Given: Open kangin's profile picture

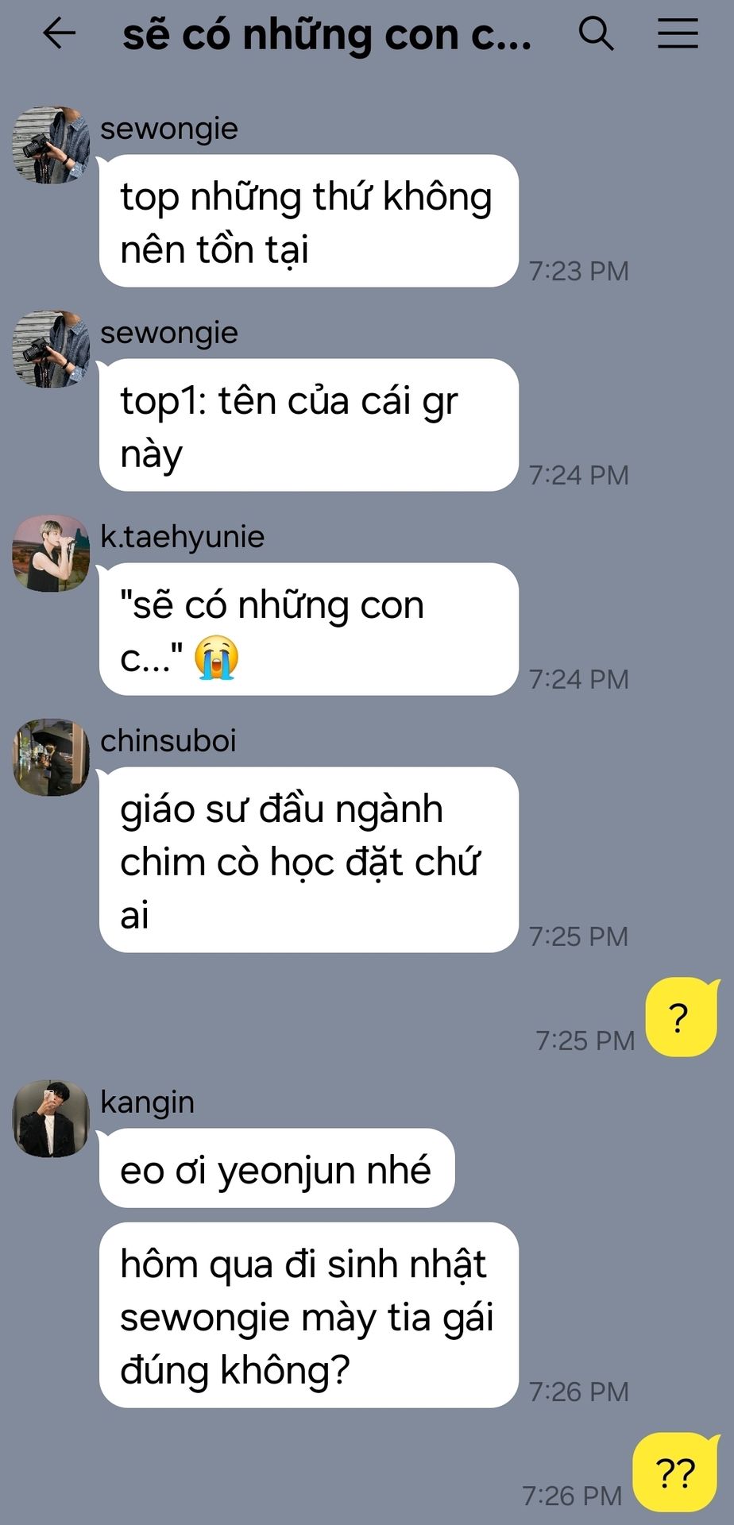Looking at the screenshot, I should point(51,1118).
